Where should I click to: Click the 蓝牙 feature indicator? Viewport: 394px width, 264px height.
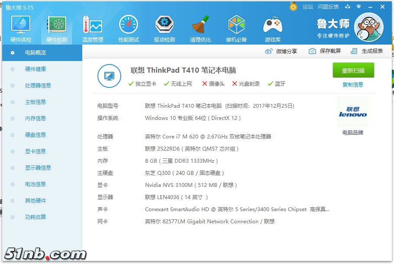click(x=276, y=84)
